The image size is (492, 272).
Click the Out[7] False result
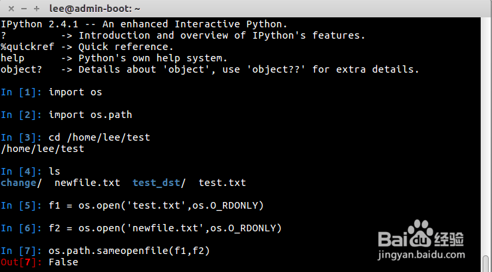click(x=63, y=262)
